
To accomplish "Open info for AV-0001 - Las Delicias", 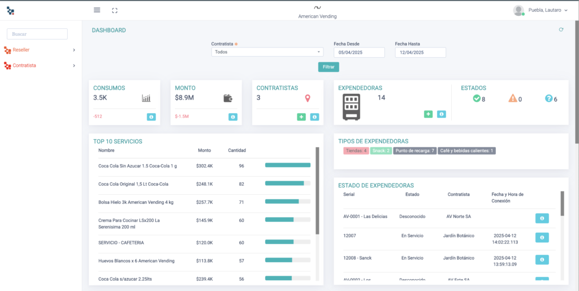I will 542,218.
